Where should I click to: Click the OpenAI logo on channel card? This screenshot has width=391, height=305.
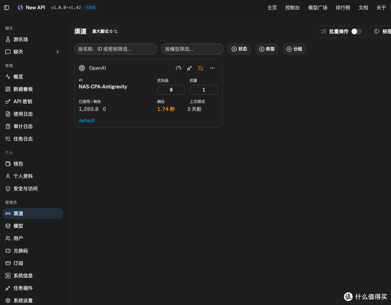click(x=82, y=68)
